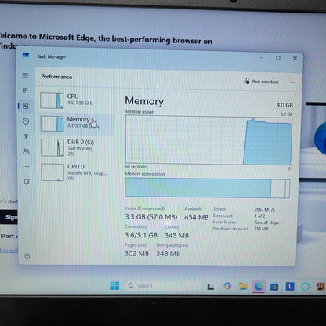
Task: Select the Performance sidebar icon
Action: coord(26,106)
